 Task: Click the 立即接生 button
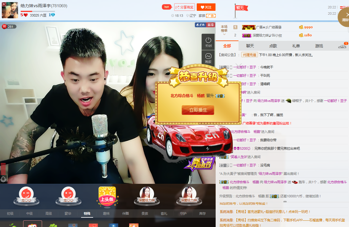point(198,110)
